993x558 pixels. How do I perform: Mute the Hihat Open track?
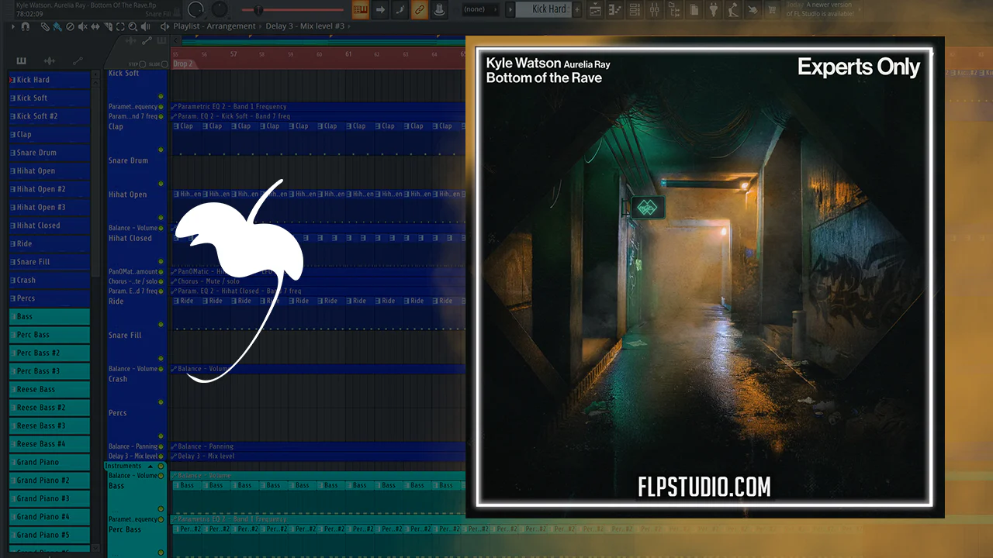point(161,219)
